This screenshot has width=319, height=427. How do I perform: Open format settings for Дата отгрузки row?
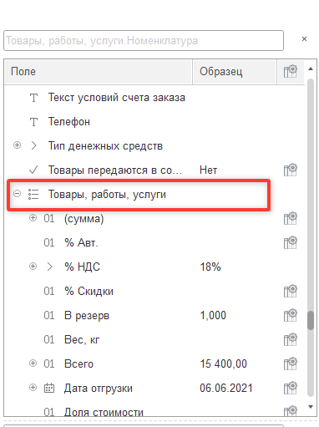tap(291, 388)
